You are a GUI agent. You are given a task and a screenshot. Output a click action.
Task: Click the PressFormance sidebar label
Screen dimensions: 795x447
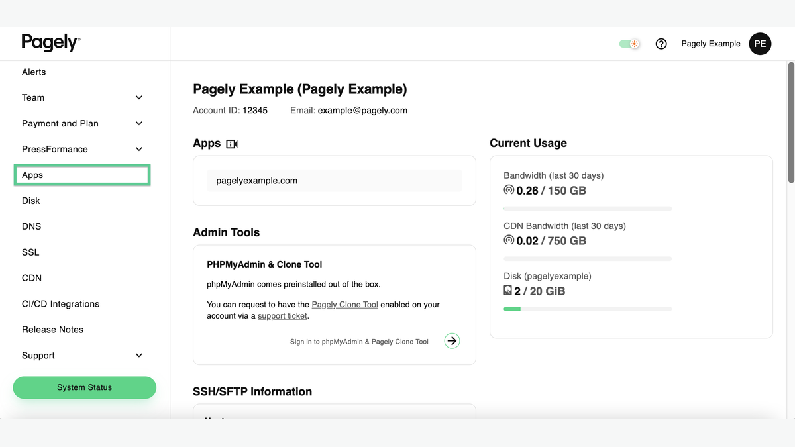tap(55, 149)
